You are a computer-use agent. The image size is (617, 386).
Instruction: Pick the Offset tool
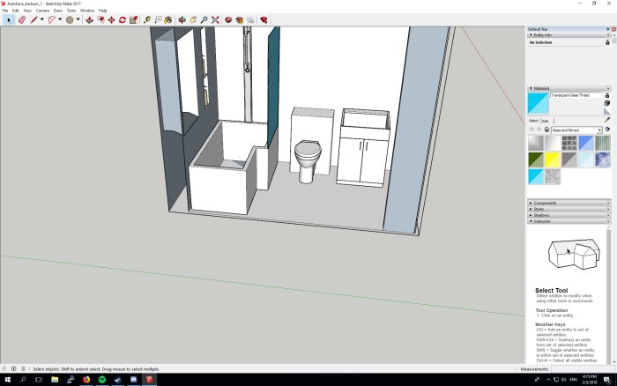tap(100, 19)
